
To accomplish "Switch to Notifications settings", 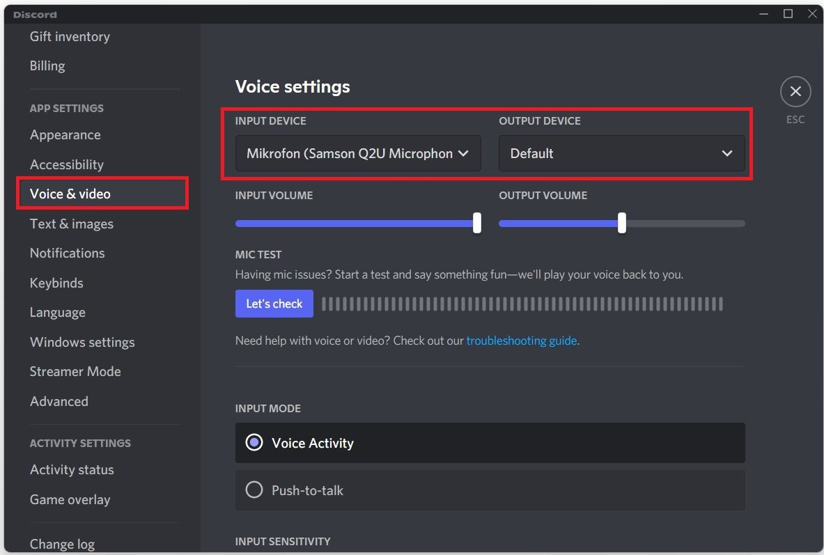I will coord(68,253).
